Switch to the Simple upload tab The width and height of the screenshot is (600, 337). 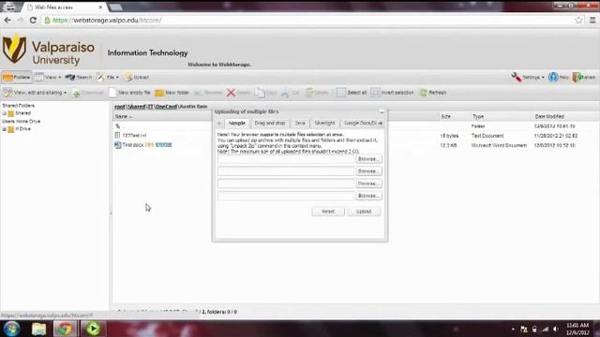(237, 123)
